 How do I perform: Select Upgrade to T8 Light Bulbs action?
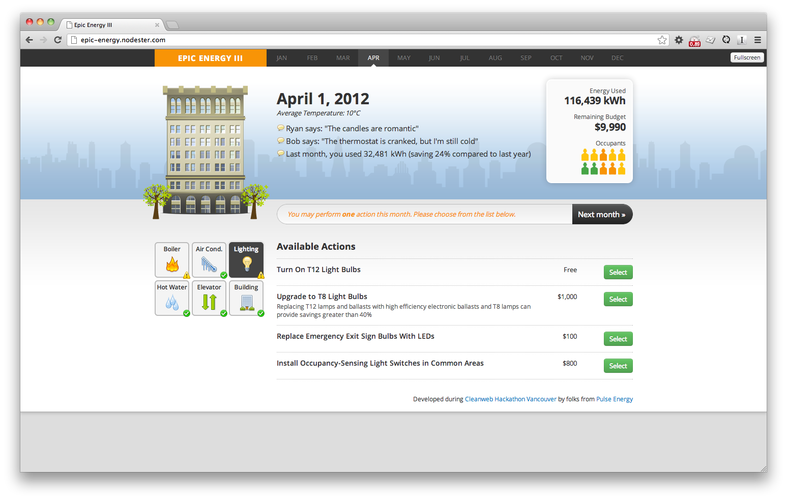point(618,300)
